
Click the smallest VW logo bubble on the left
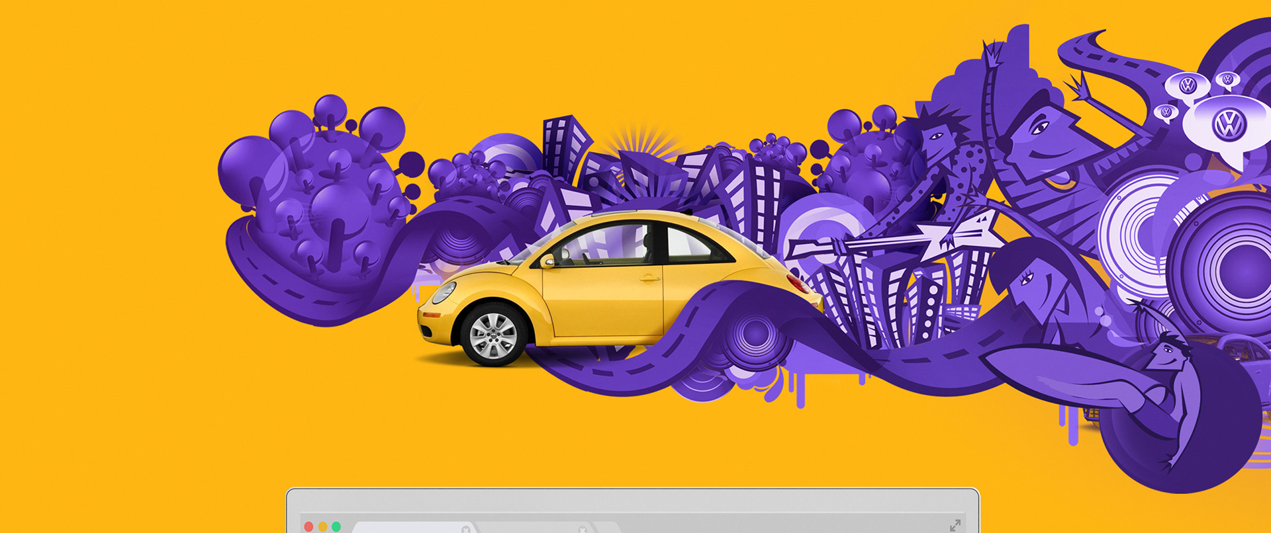click(1166, 112)
